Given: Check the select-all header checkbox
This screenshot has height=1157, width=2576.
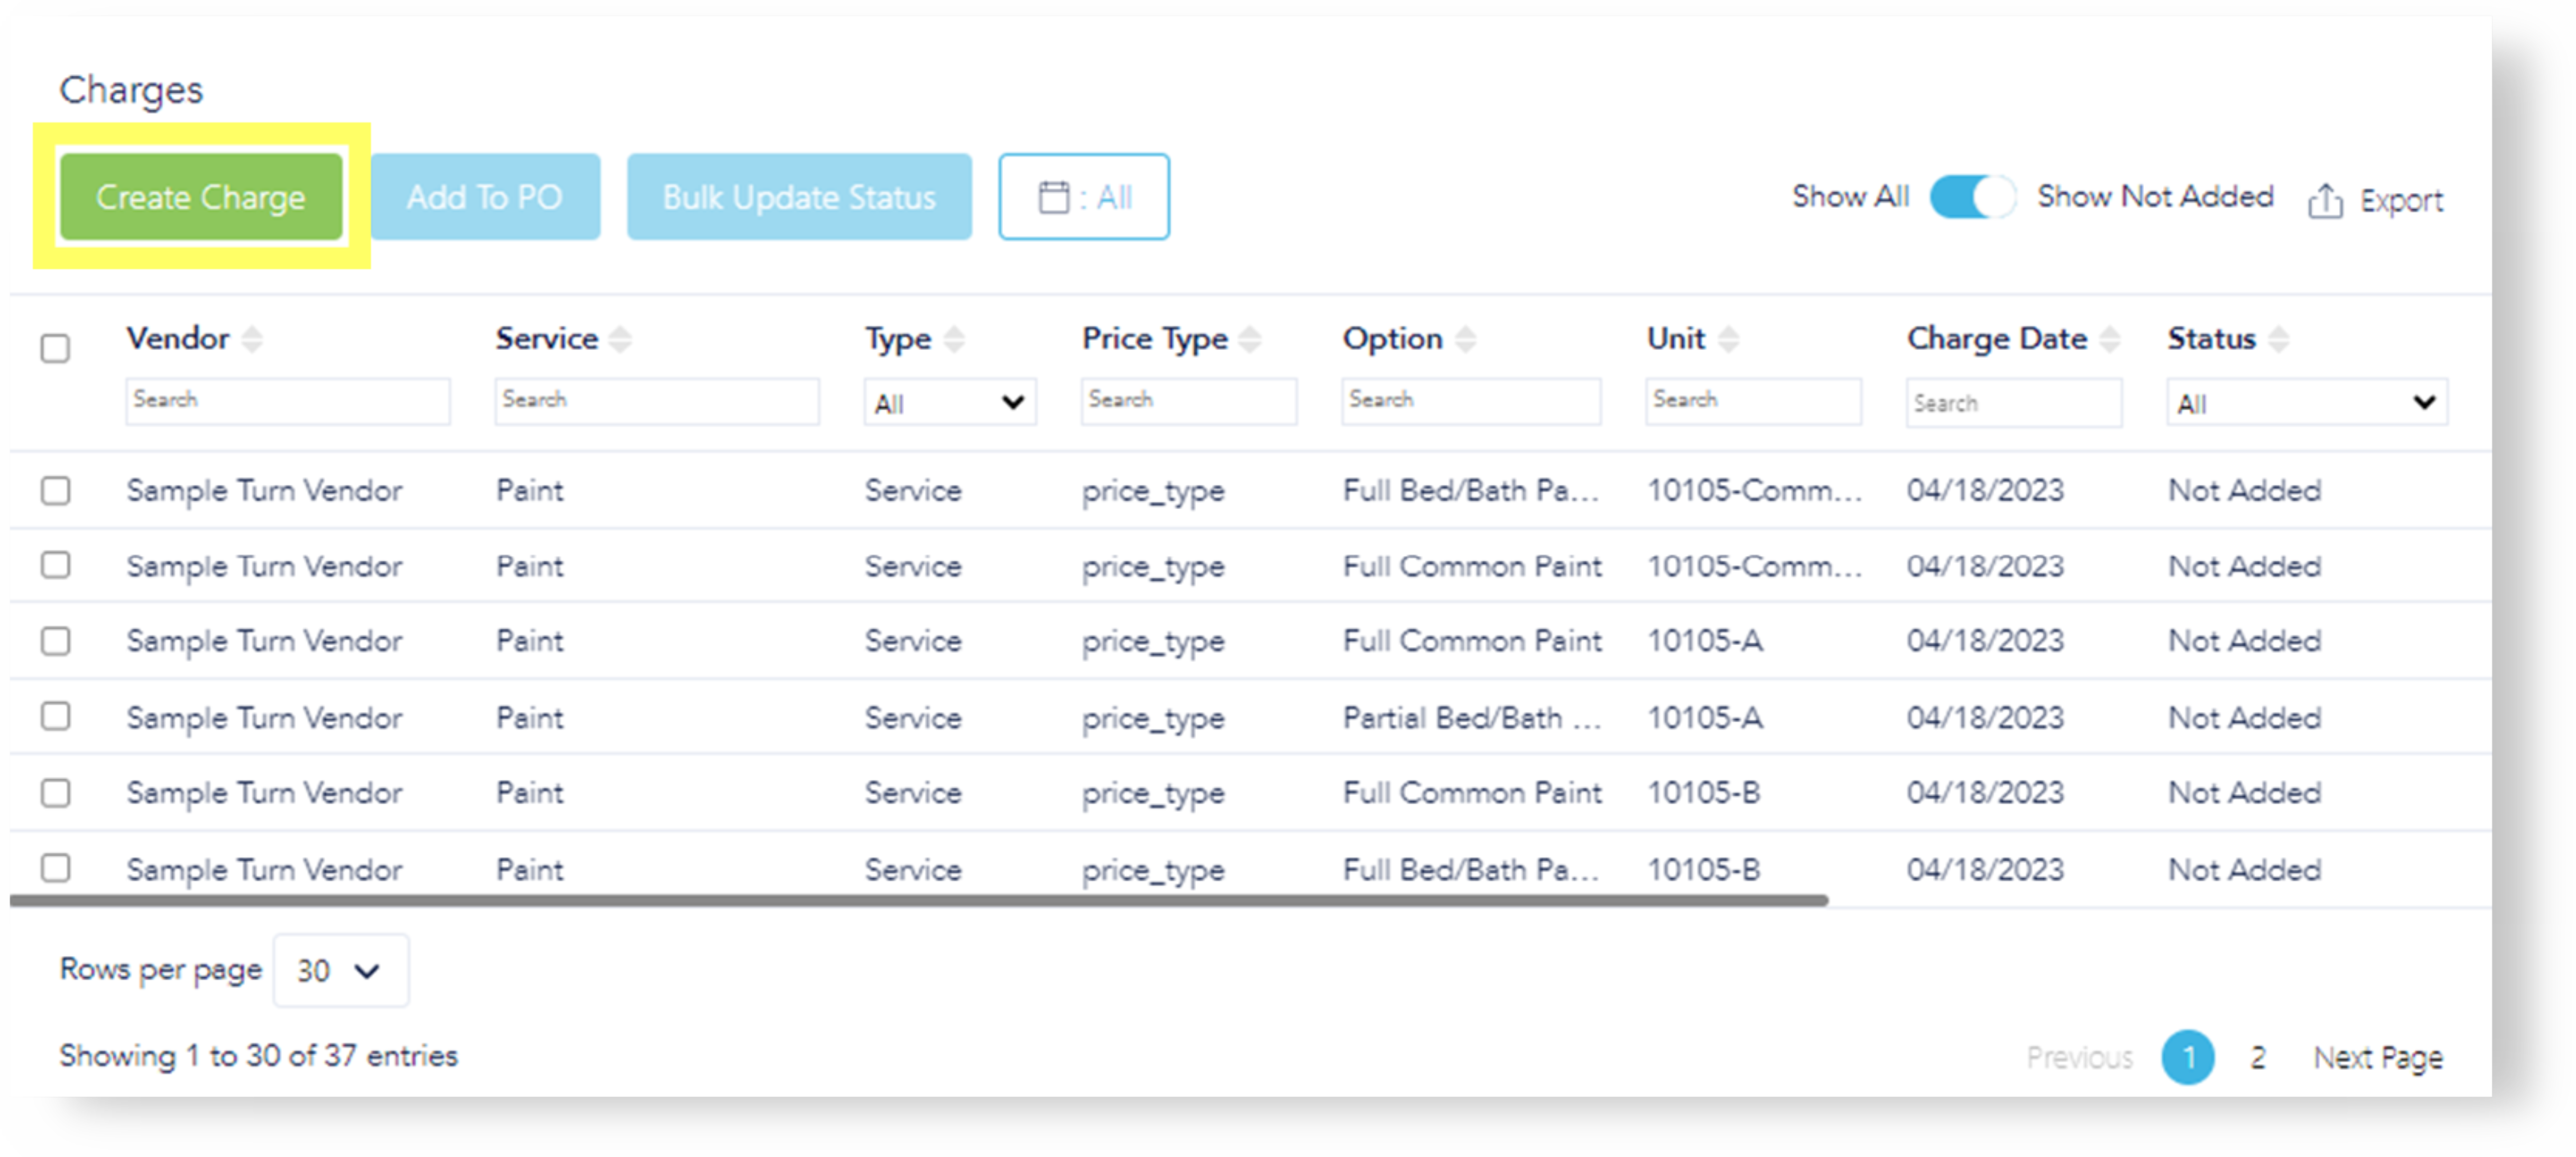Looking at the screenshot, I should tap(55, 348).
